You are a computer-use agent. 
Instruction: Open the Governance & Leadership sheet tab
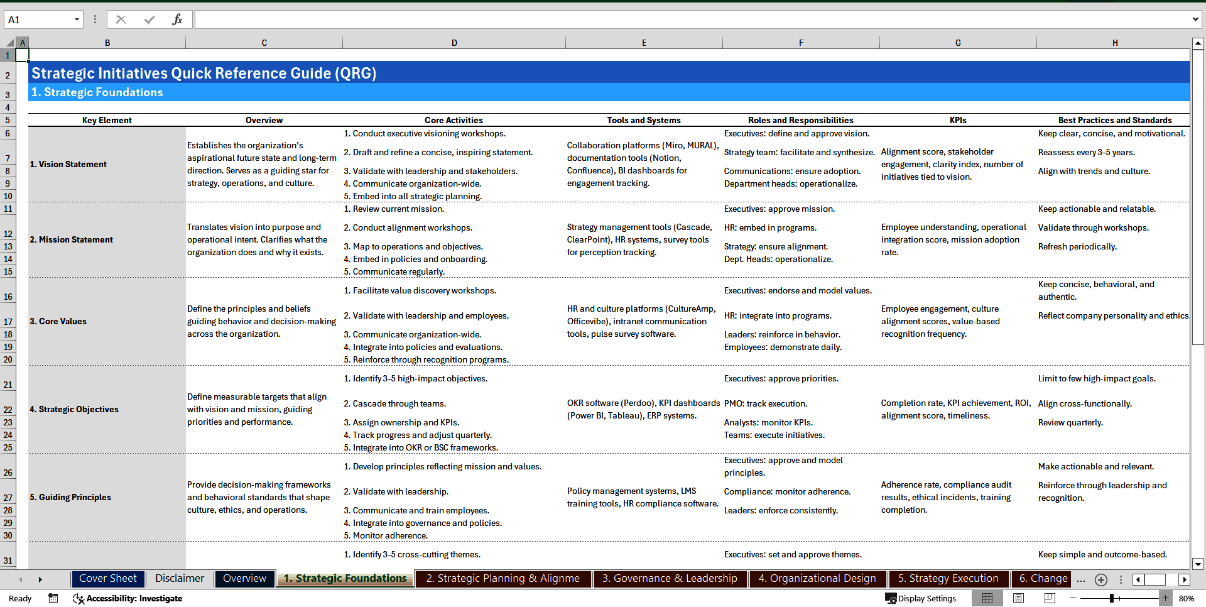(x=670, y=579)
